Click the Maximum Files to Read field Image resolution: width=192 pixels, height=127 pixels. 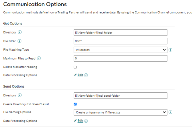(121, 58)
